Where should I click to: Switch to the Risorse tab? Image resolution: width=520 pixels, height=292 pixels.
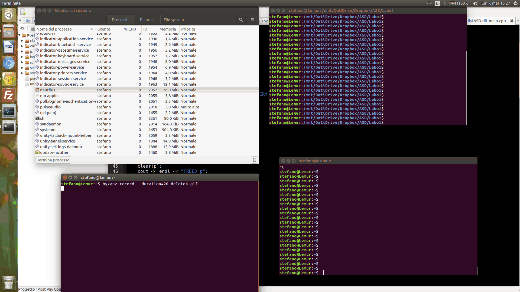coord(147,19)
